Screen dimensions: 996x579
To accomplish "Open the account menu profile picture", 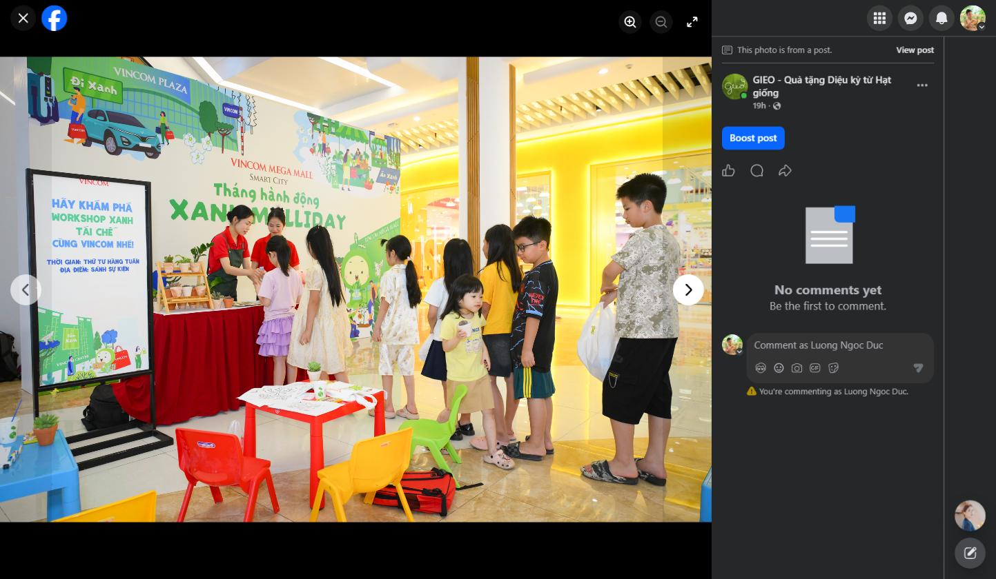I will tap(973, 19).
